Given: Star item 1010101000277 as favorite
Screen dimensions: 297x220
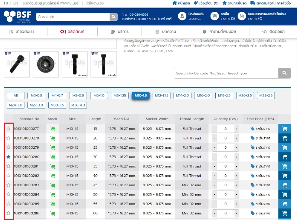Looking at the screenshot, I should click(8, 128).
